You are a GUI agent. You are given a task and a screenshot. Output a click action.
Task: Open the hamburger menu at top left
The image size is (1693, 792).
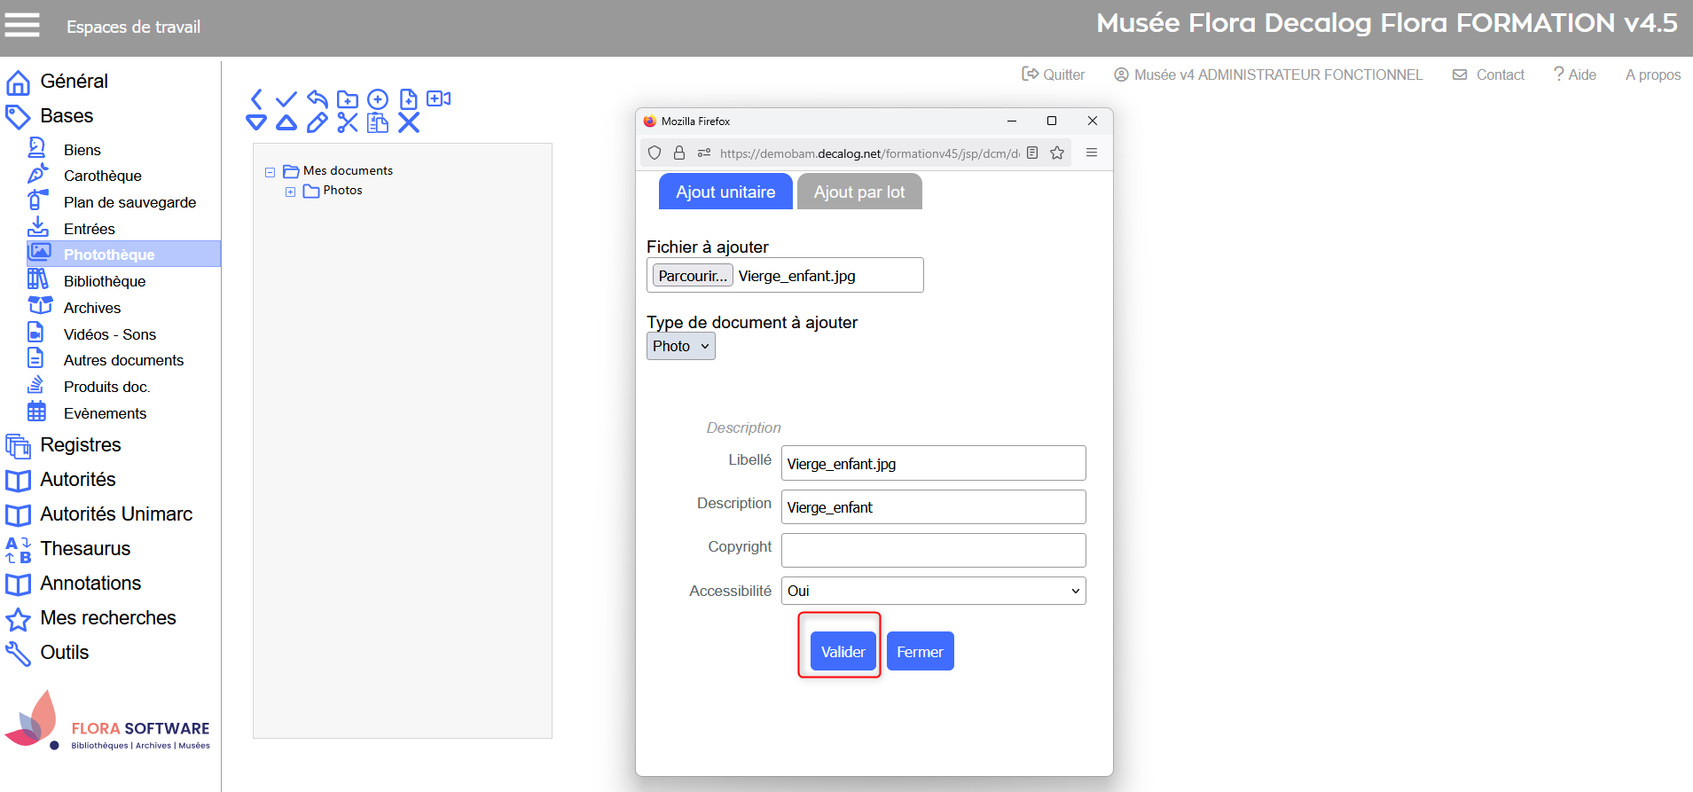click(22, 26)
